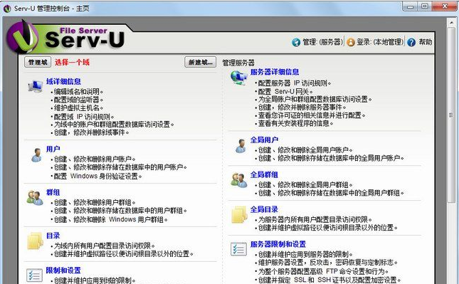Open the 用户 link
The width and height of the screenshot is (459, 284).
pos(53,149)
